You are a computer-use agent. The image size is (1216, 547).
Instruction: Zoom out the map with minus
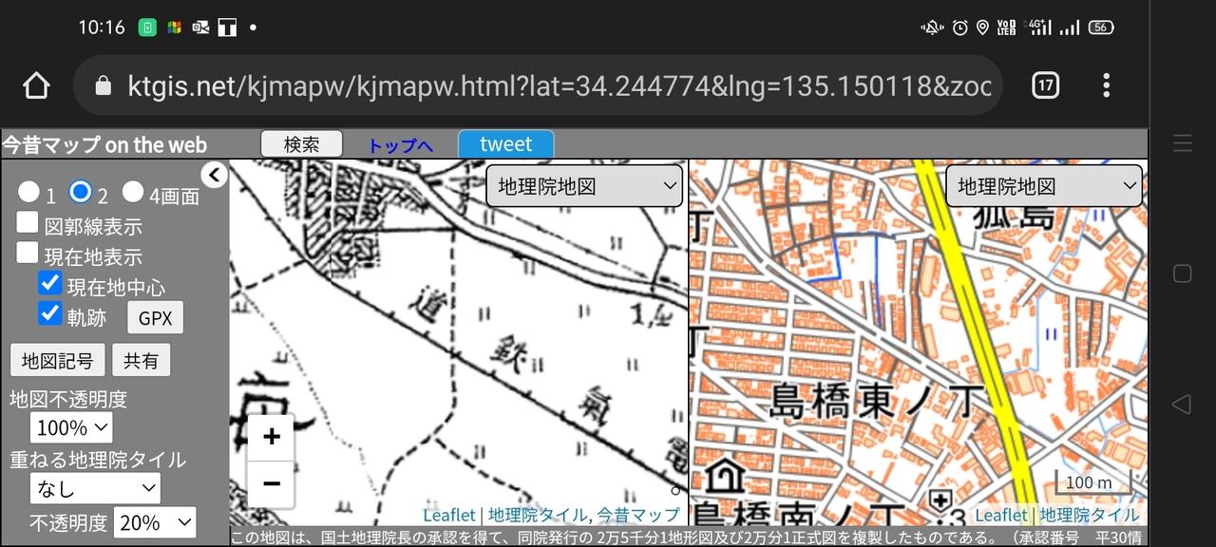(x=272, y=484)
